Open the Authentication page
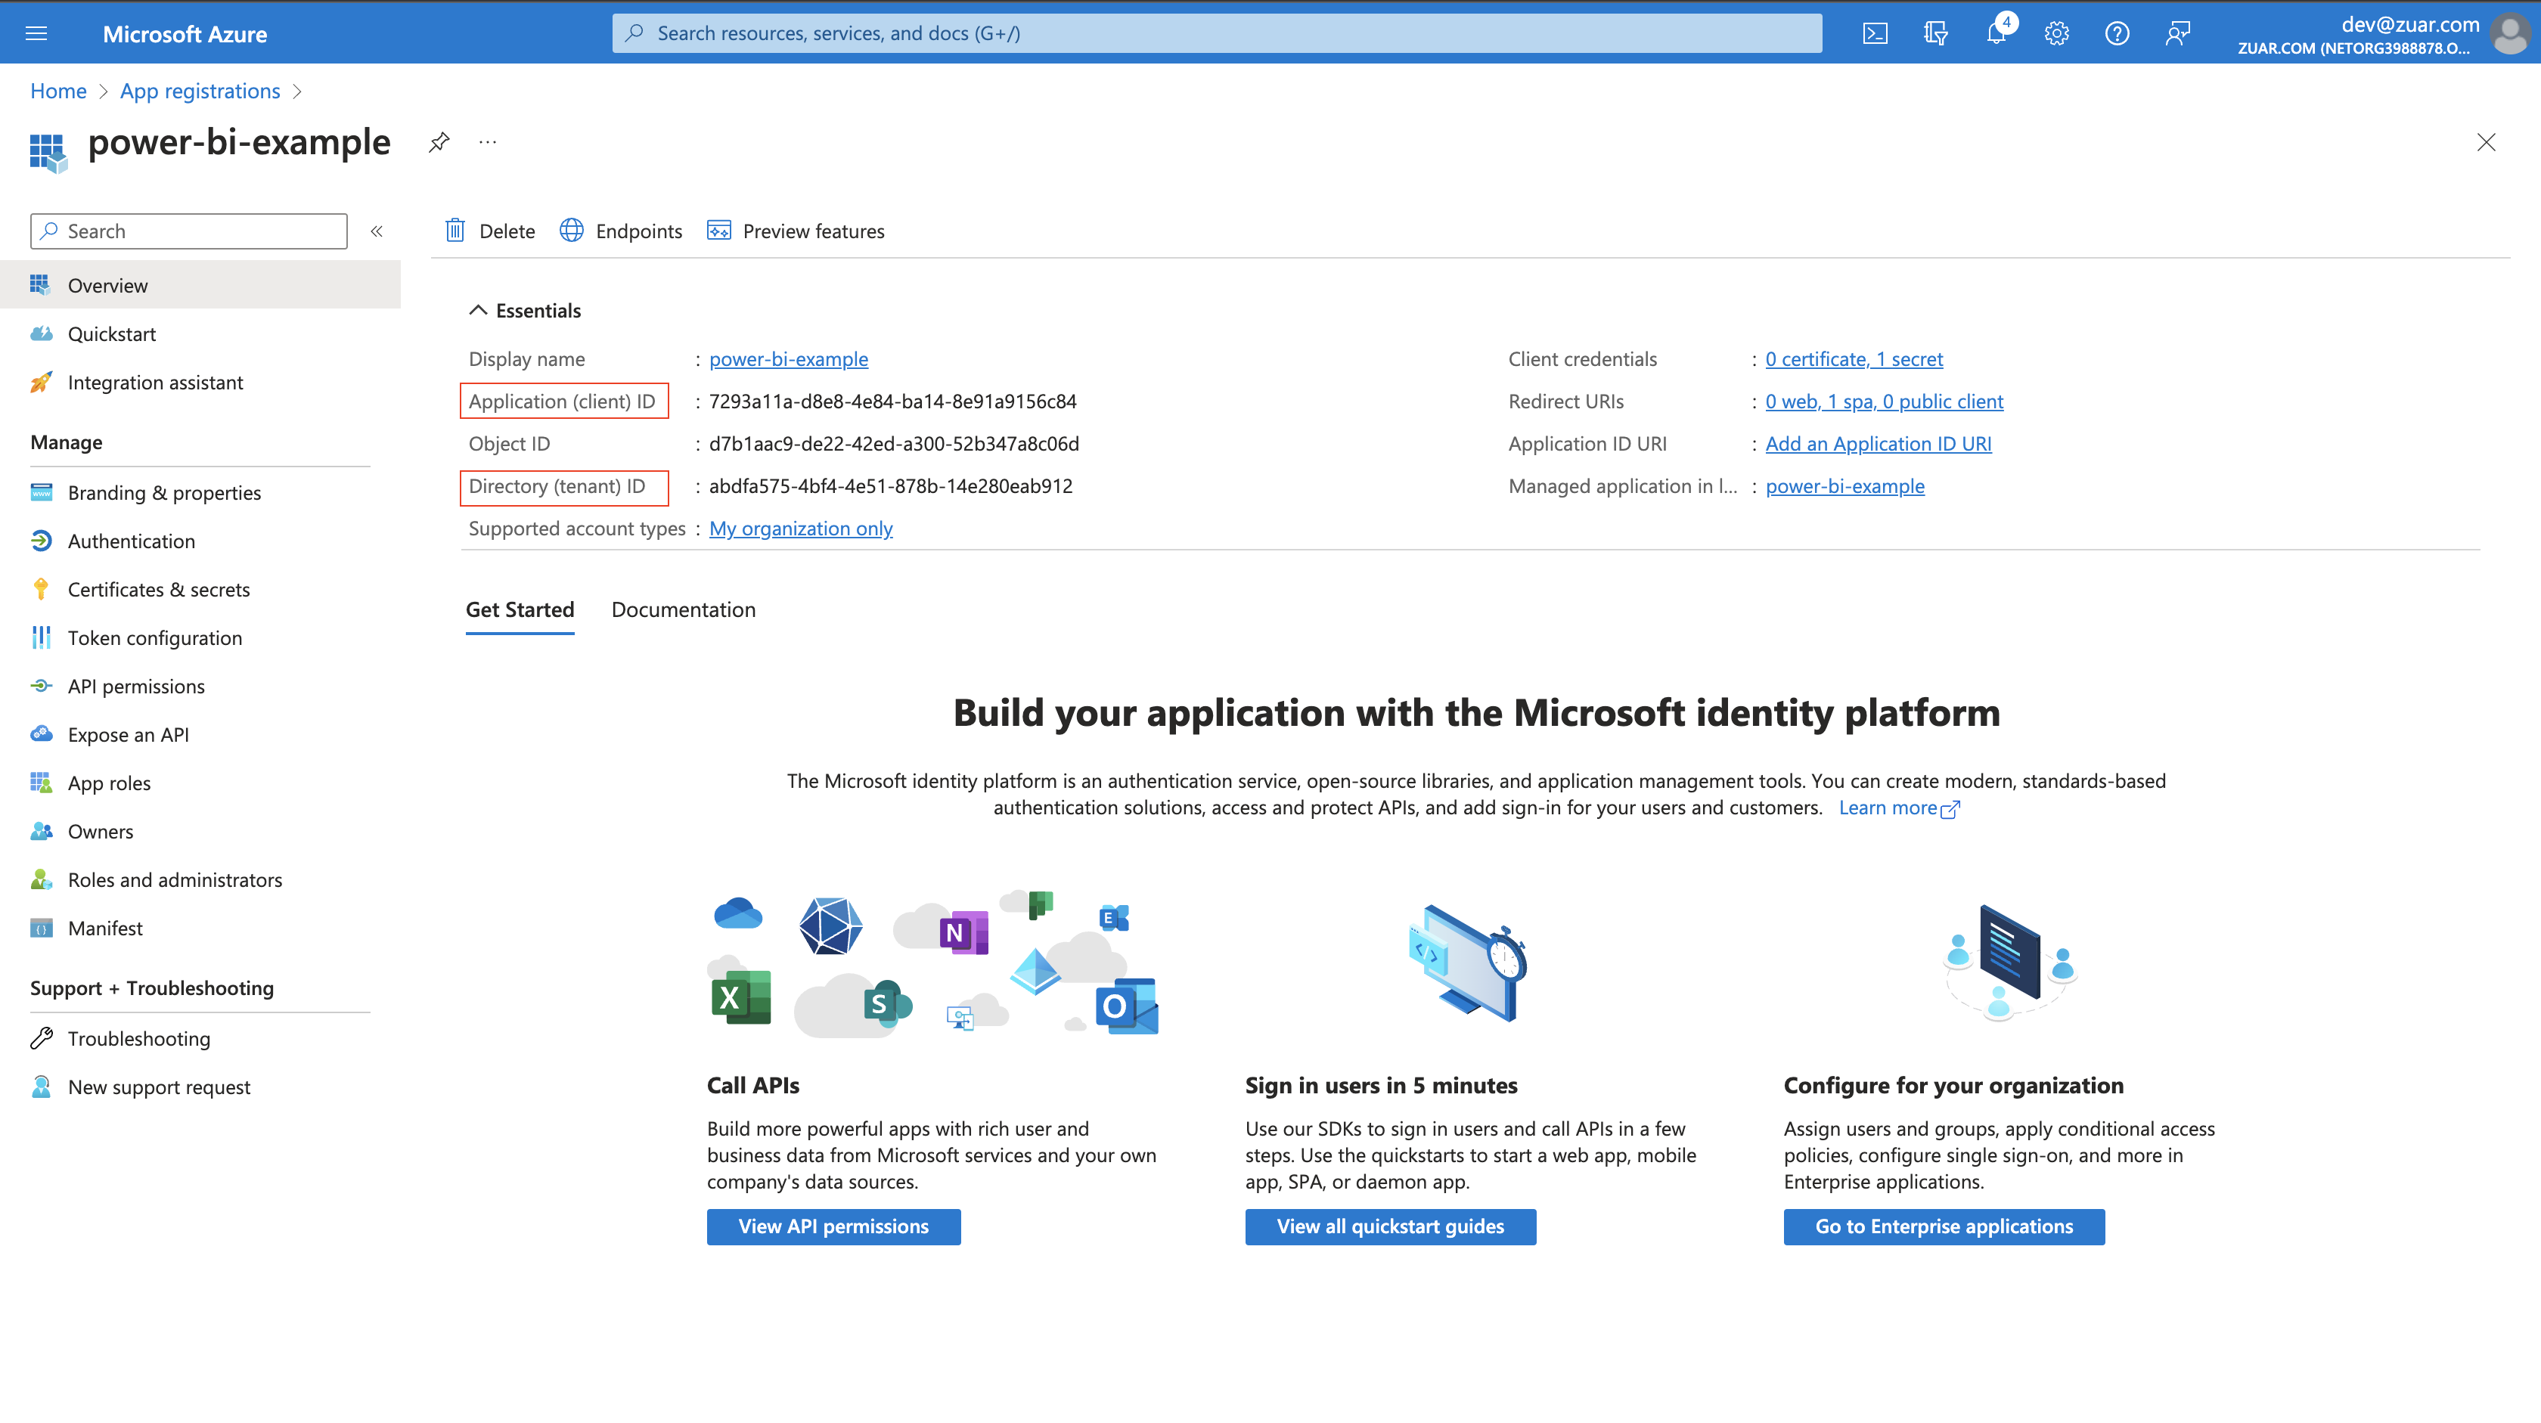Screen dimensions: 2541x1423 [x=200, y=541]
